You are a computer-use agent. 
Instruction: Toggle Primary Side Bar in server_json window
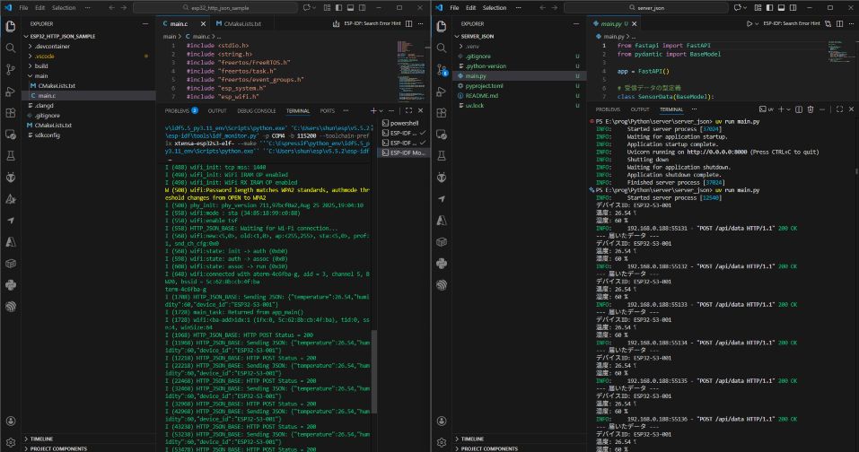(770, 8)
